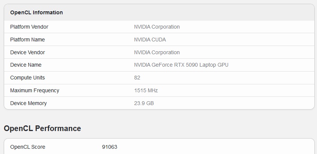Select the Device Vendor label
This screenshot has width=317, height=154.
[28, 52]
